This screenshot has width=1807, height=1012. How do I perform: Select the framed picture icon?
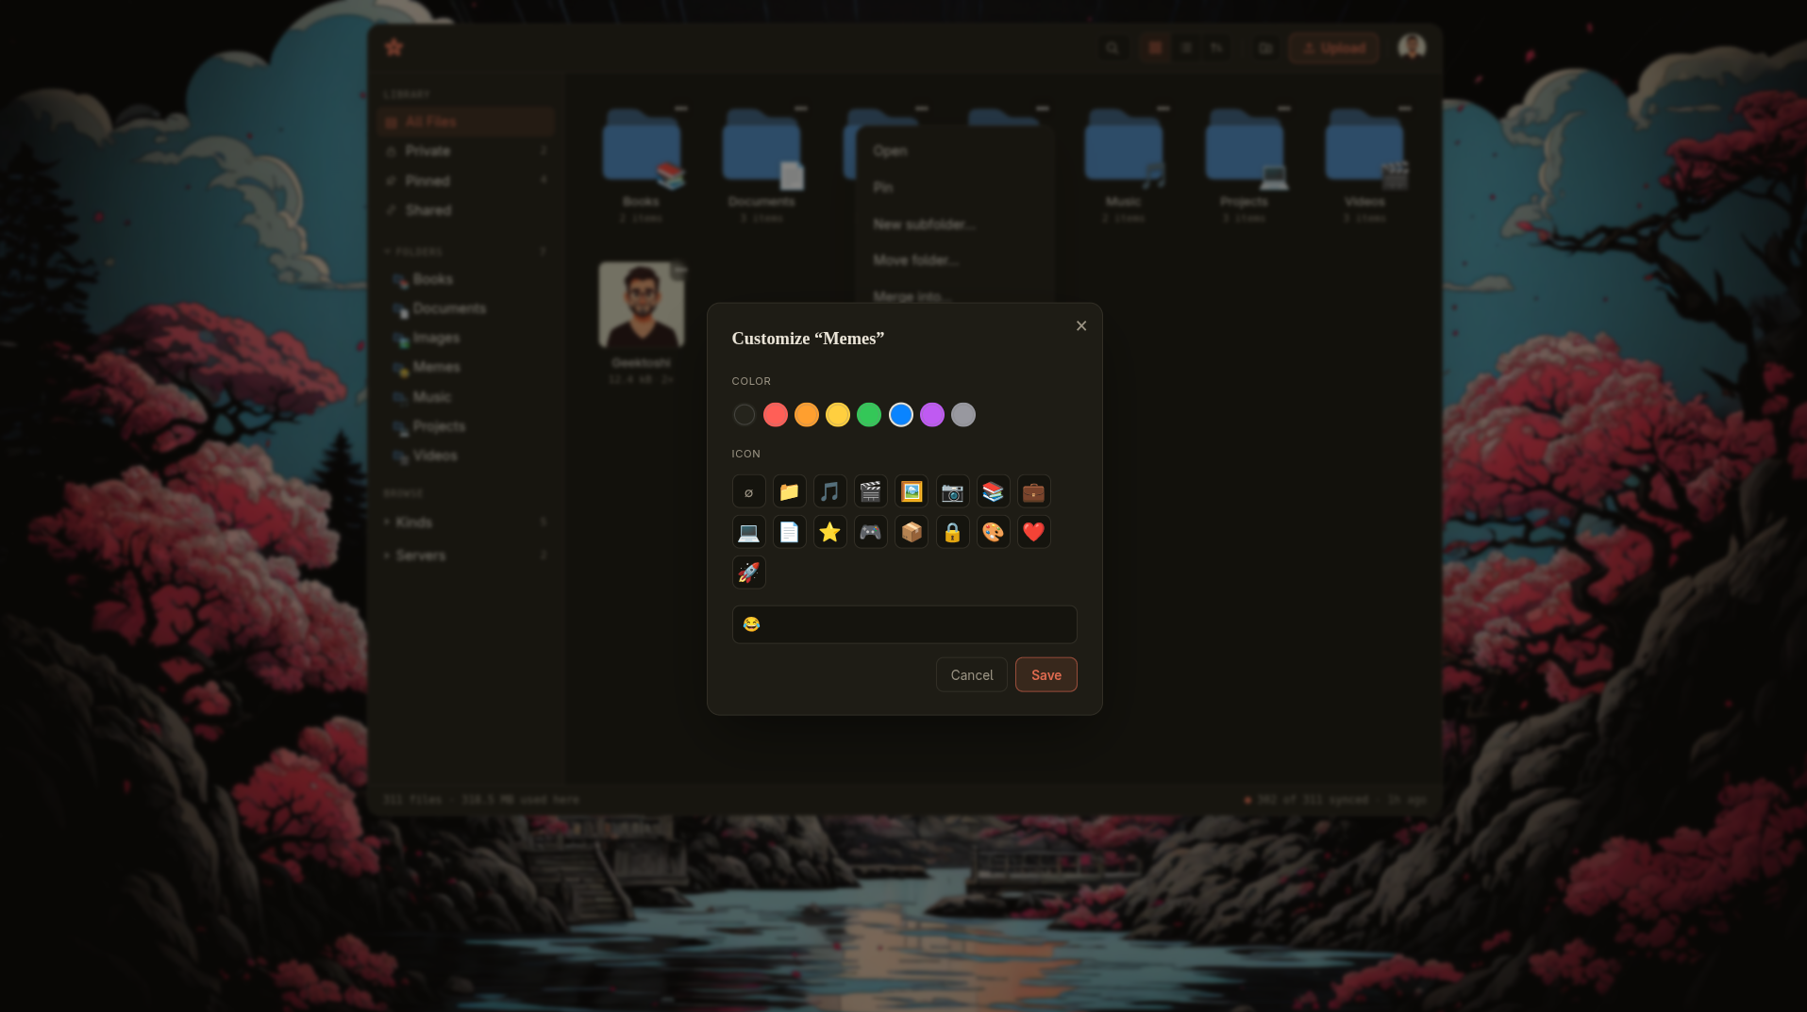911,491
